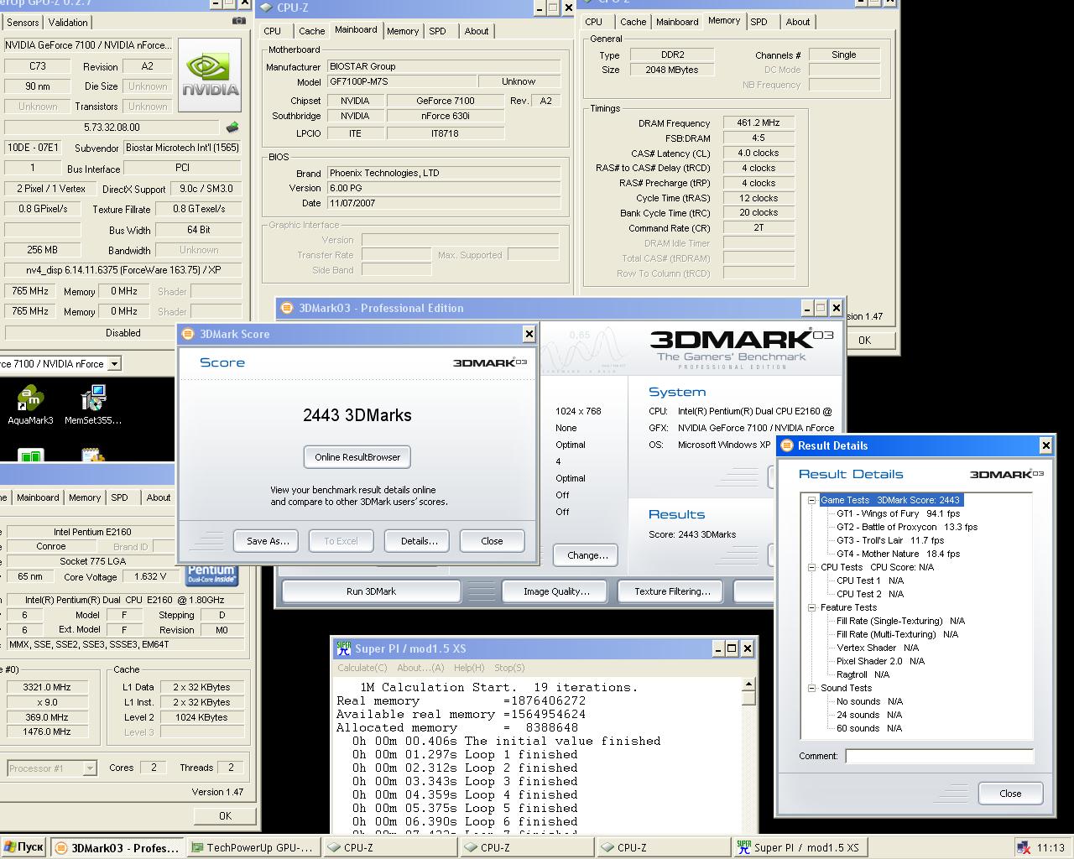The width and height of the screenshot is (1074, 859).
Task: Open the AquaMark3 desktop shortcut
Action: point(30,405)
